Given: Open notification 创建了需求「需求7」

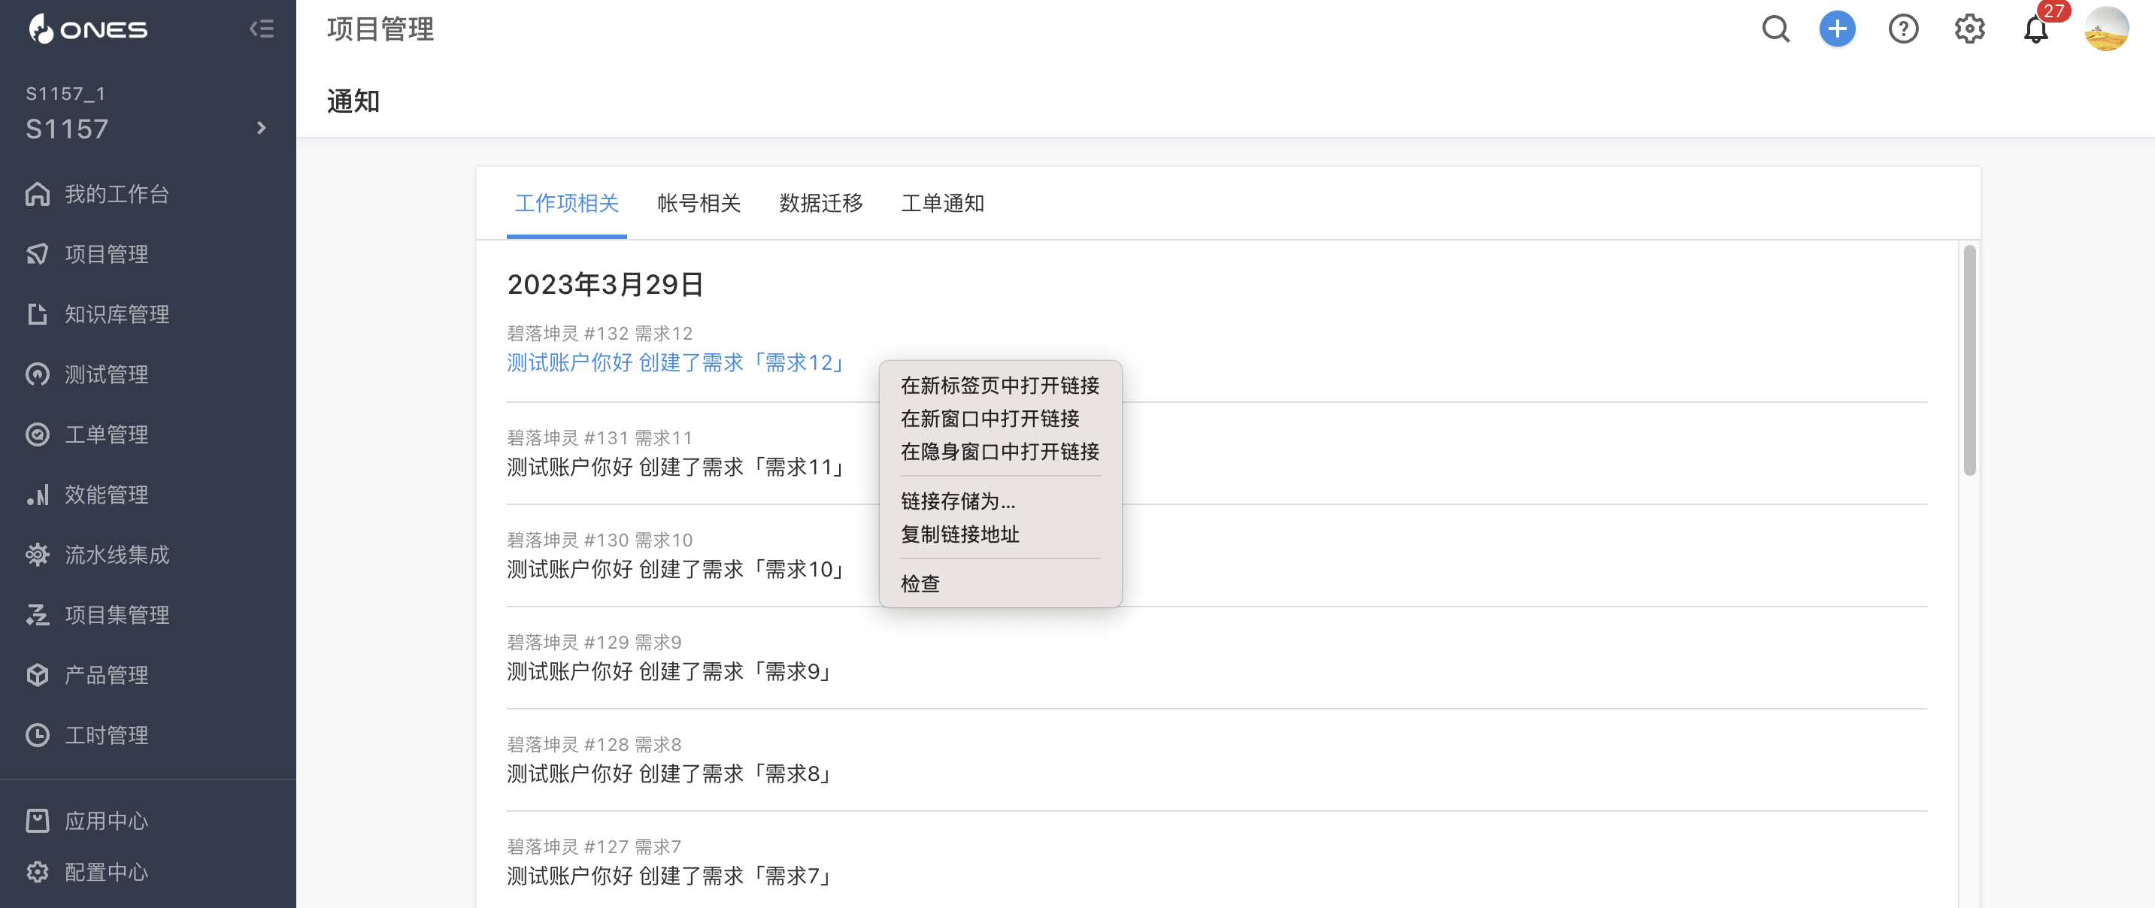Looking at the screenshot, I should [671, 876].
